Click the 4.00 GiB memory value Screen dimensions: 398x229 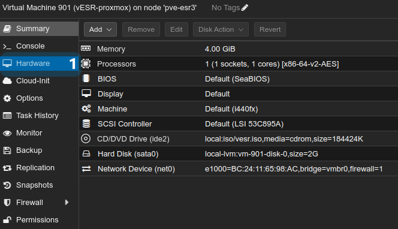(x=220, y=49)
